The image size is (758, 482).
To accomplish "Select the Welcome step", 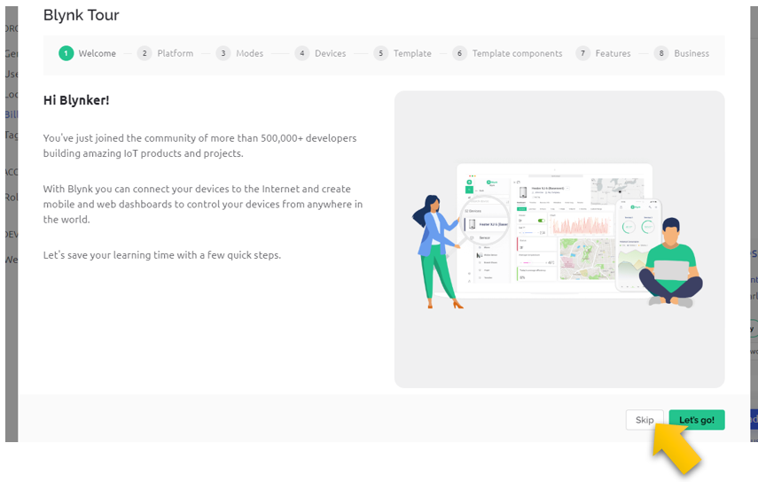I will click(88, 53).
